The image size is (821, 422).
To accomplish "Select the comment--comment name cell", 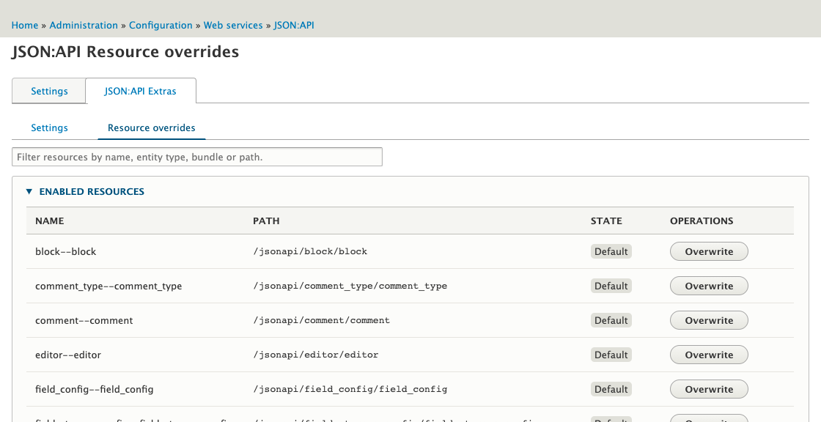I will click(84, 320).
